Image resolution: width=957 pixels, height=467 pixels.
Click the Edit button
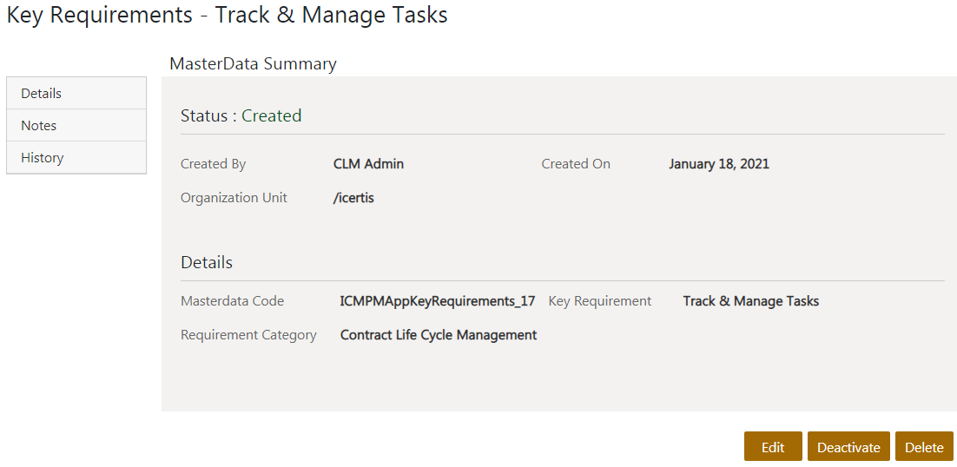point(772,447)
